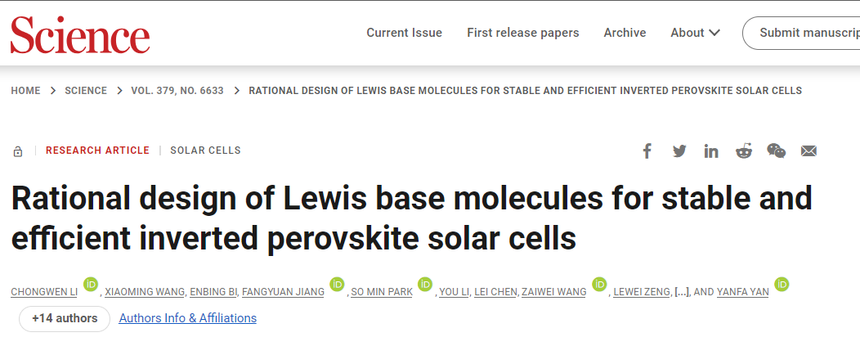Open Authors Info & Affiliations link
Screen dimensions: 860x346
click(187, 318)
